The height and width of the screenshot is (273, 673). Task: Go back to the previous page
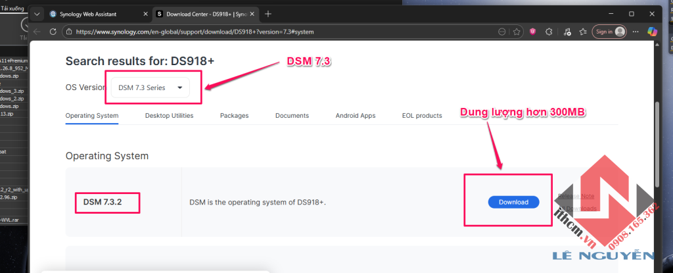coord(37,32)
